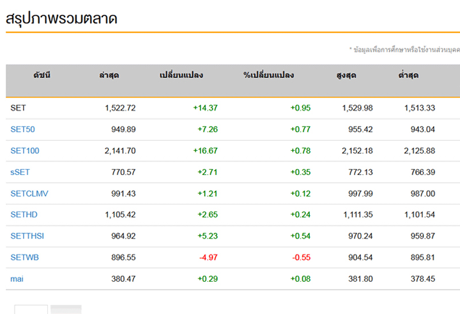
Task: Click the sSET index link
Action: (21, 172)
